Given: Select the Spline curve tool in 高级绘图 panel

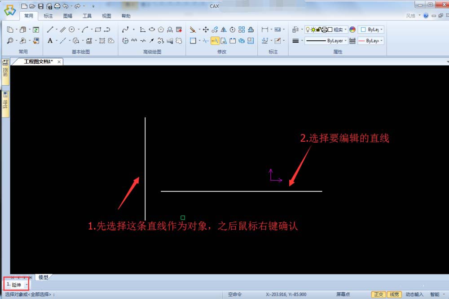Looking at the screenshot, I should [x=126, y=30].
